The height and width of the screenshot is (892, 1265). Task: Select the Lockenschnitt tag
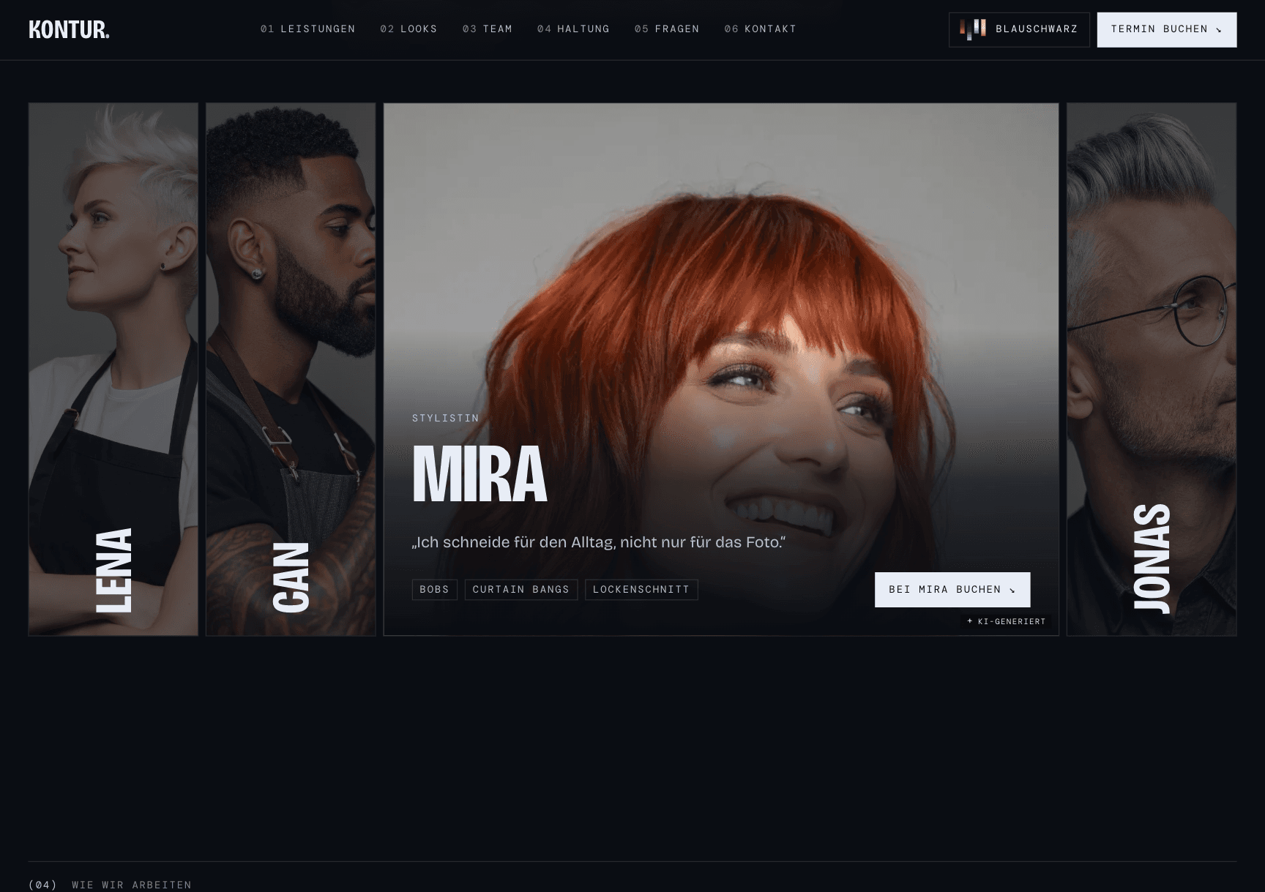tap(641, 590)
